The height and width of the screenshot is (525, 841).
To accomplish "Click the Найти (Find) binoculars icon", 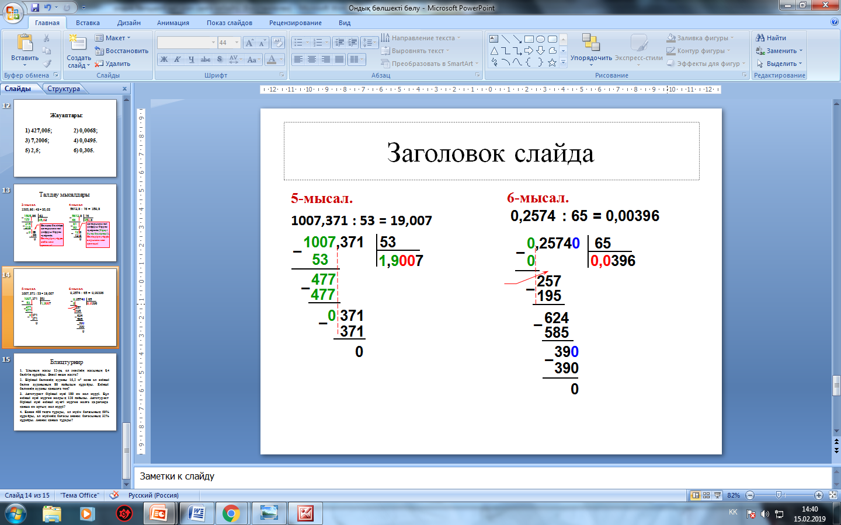I will 760,38.
